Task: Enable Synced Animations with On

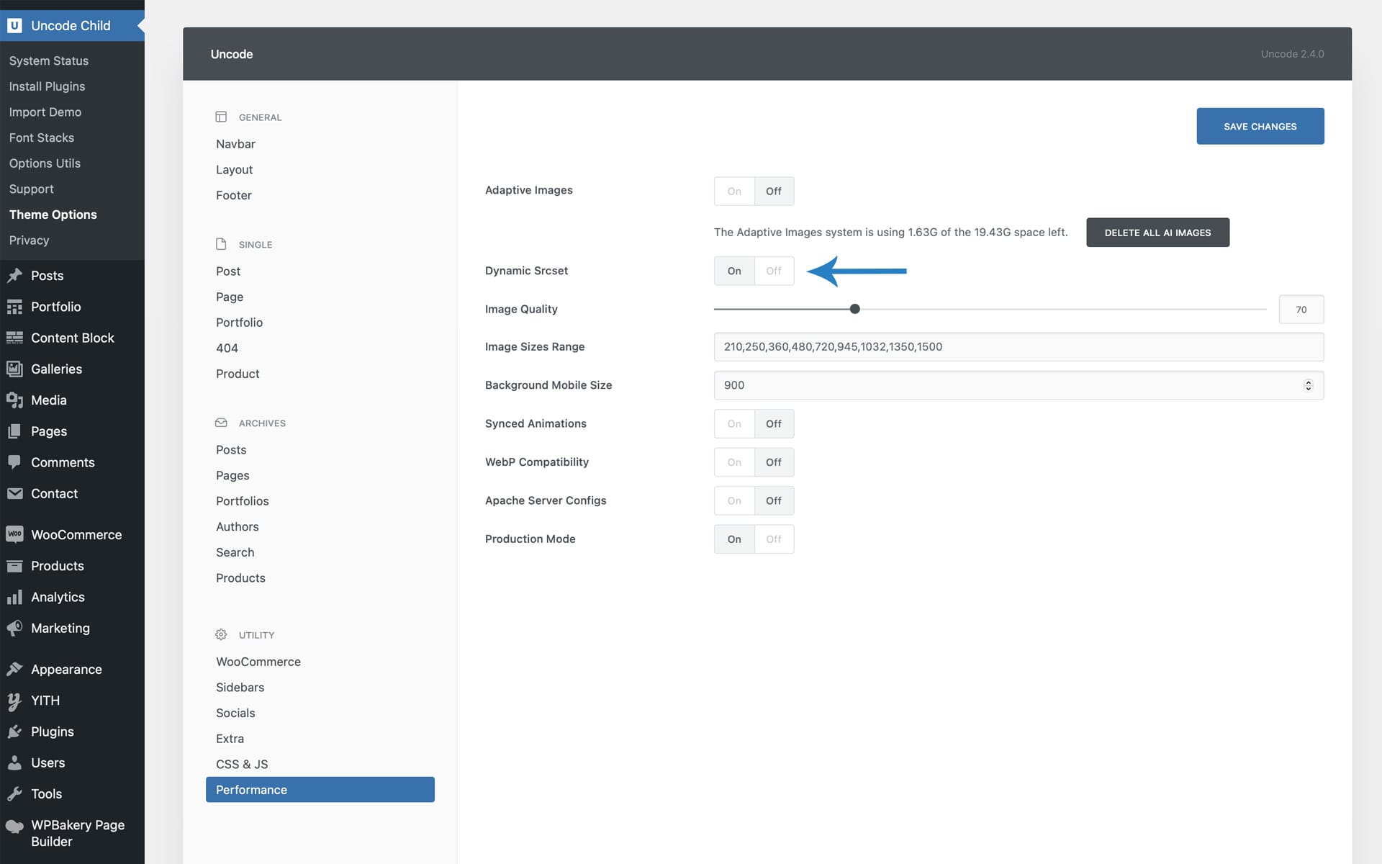Action: [x=734, y=423]
